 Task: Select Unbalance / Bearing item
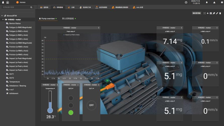[18, 86]
